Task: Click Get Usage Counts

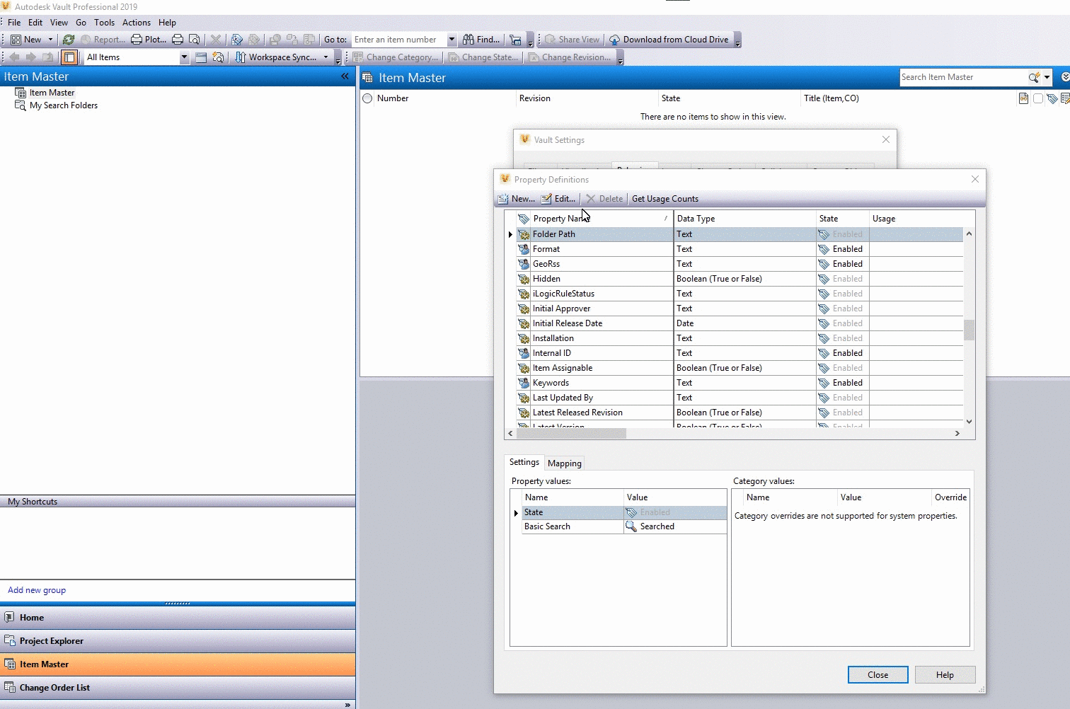Action: pyautogui.click(x=665, y=199)
